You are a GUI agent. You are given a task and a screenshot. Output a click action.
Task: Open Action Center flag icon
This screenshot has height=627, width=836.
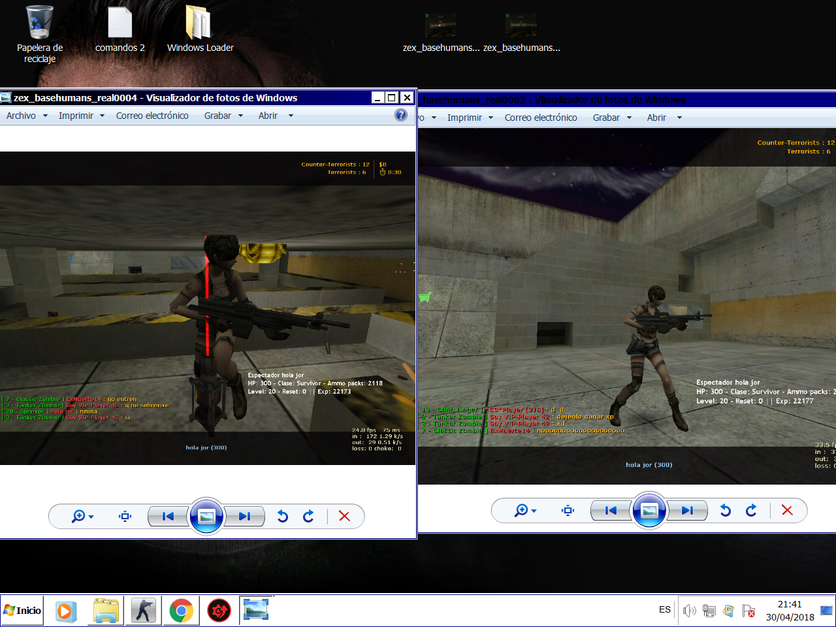749,611
